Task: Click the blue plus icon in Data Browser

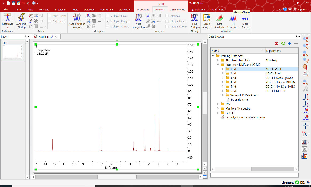Action: click(289, 43)
